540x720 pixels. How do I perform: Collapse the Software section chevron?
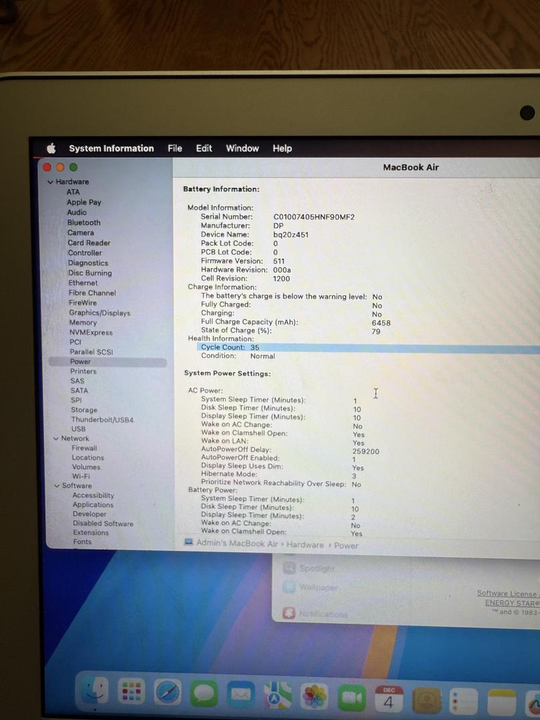point(57,486)
